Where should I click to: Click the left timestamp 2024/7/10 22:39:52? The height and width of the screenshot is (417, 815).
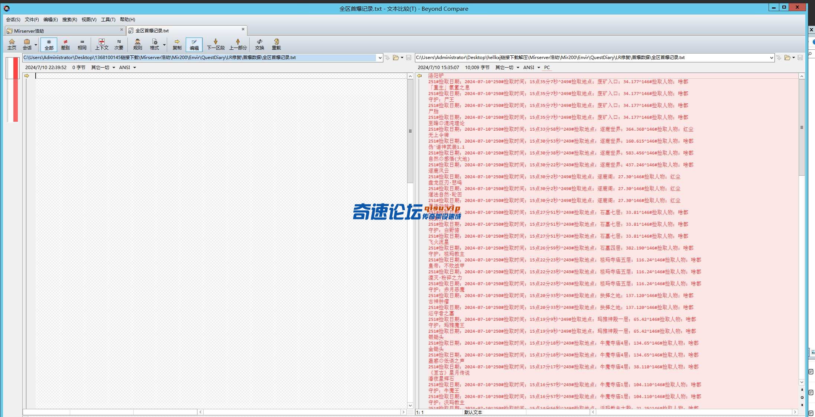[46, 68]
